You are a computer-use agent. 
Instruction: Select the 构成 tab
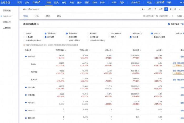tap(25, 16)
